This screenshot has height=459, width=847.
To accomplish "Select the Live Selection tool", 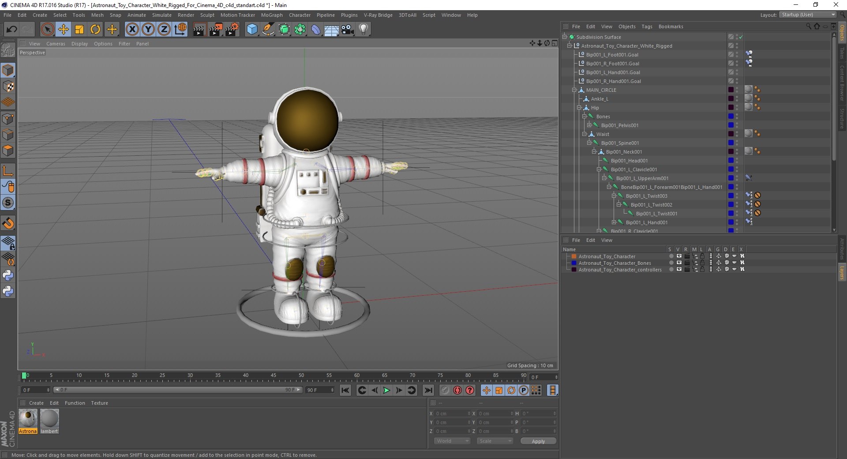I will (47, 30).
